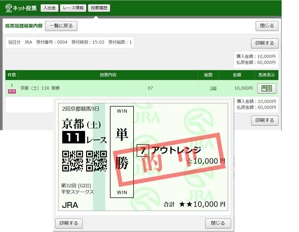Click the 馬券表示 ticket icon
The image size is (299, 232).
click(267, 88)
